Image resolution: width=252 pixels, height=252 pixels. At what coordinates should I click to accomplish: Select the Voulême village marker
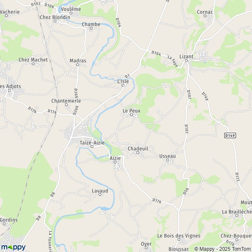coord(71,13)
